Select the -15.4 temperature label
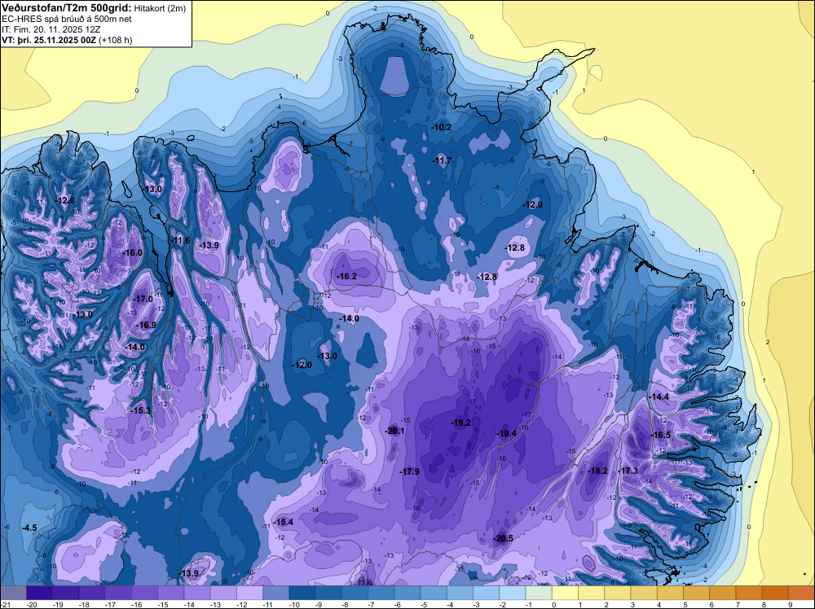 click(x=284, y=523)
